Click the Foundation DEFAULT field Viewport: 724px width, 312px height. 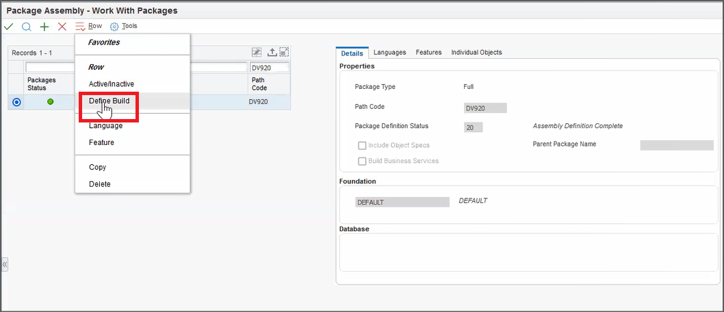pyautogui.click(x=402, y=202)
